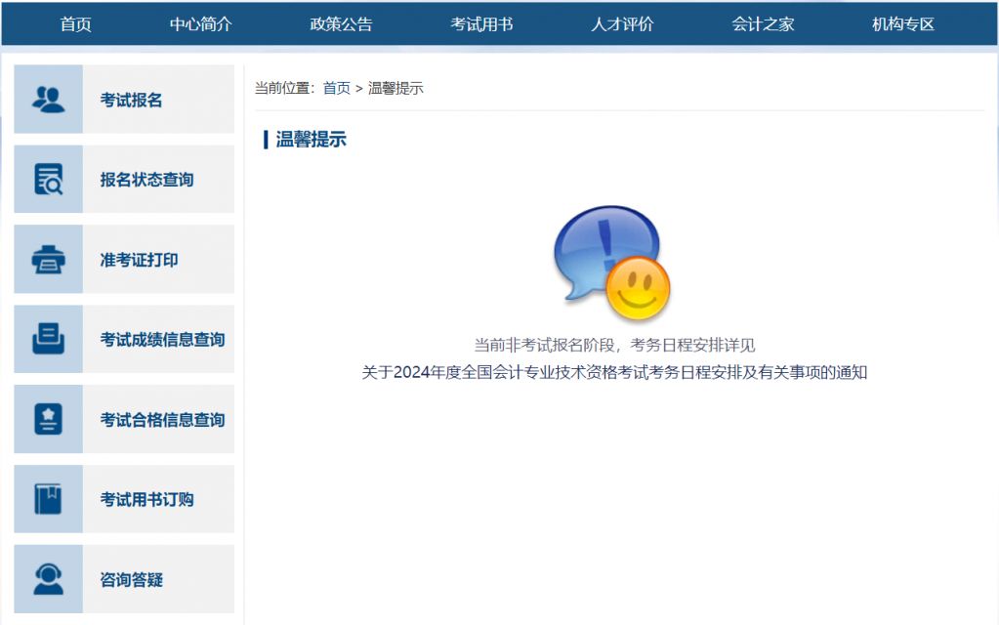
Task: Navigate to 政策公告
Action: tap(340, 24)
